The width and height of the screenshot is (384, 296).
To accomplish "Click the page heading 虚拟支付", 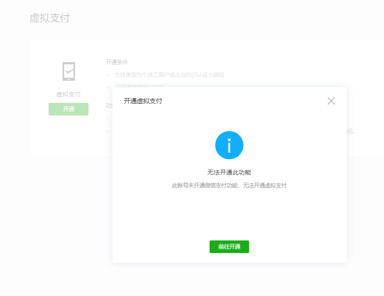I will pyautogui.click(x=50, y=18).
